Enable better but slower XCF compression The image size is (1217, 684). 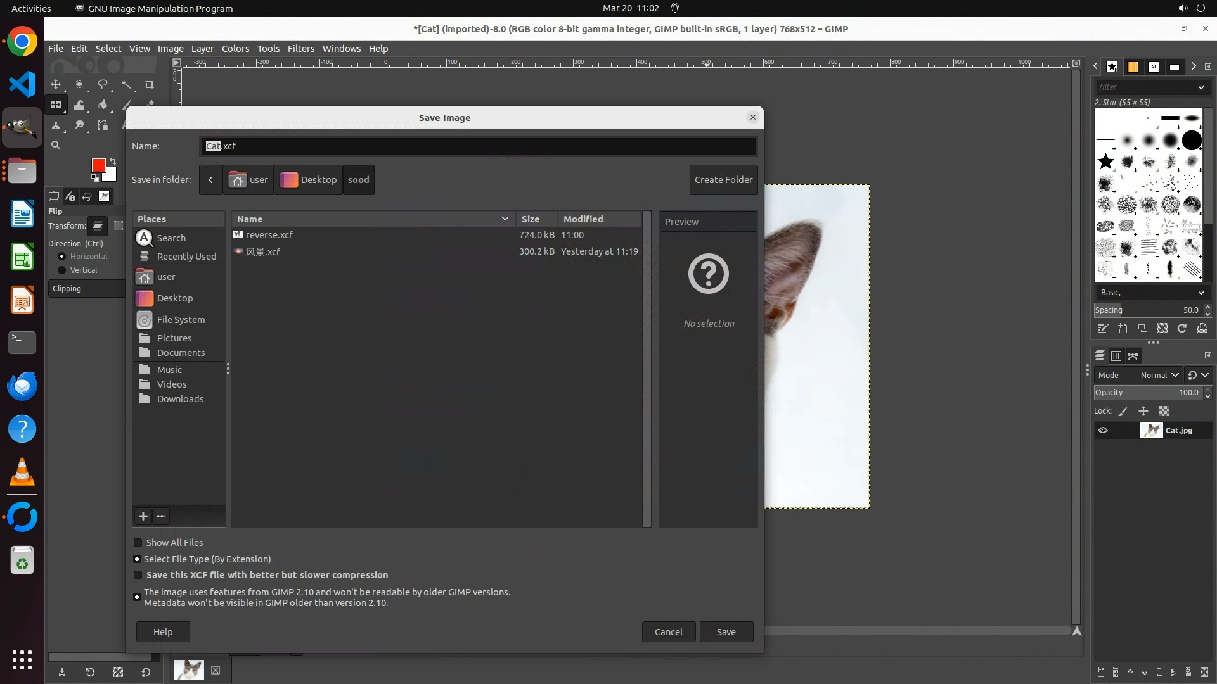point(138,575)
